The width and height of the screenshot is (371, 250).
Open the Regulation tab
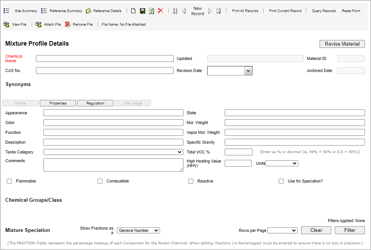[95, 103]
